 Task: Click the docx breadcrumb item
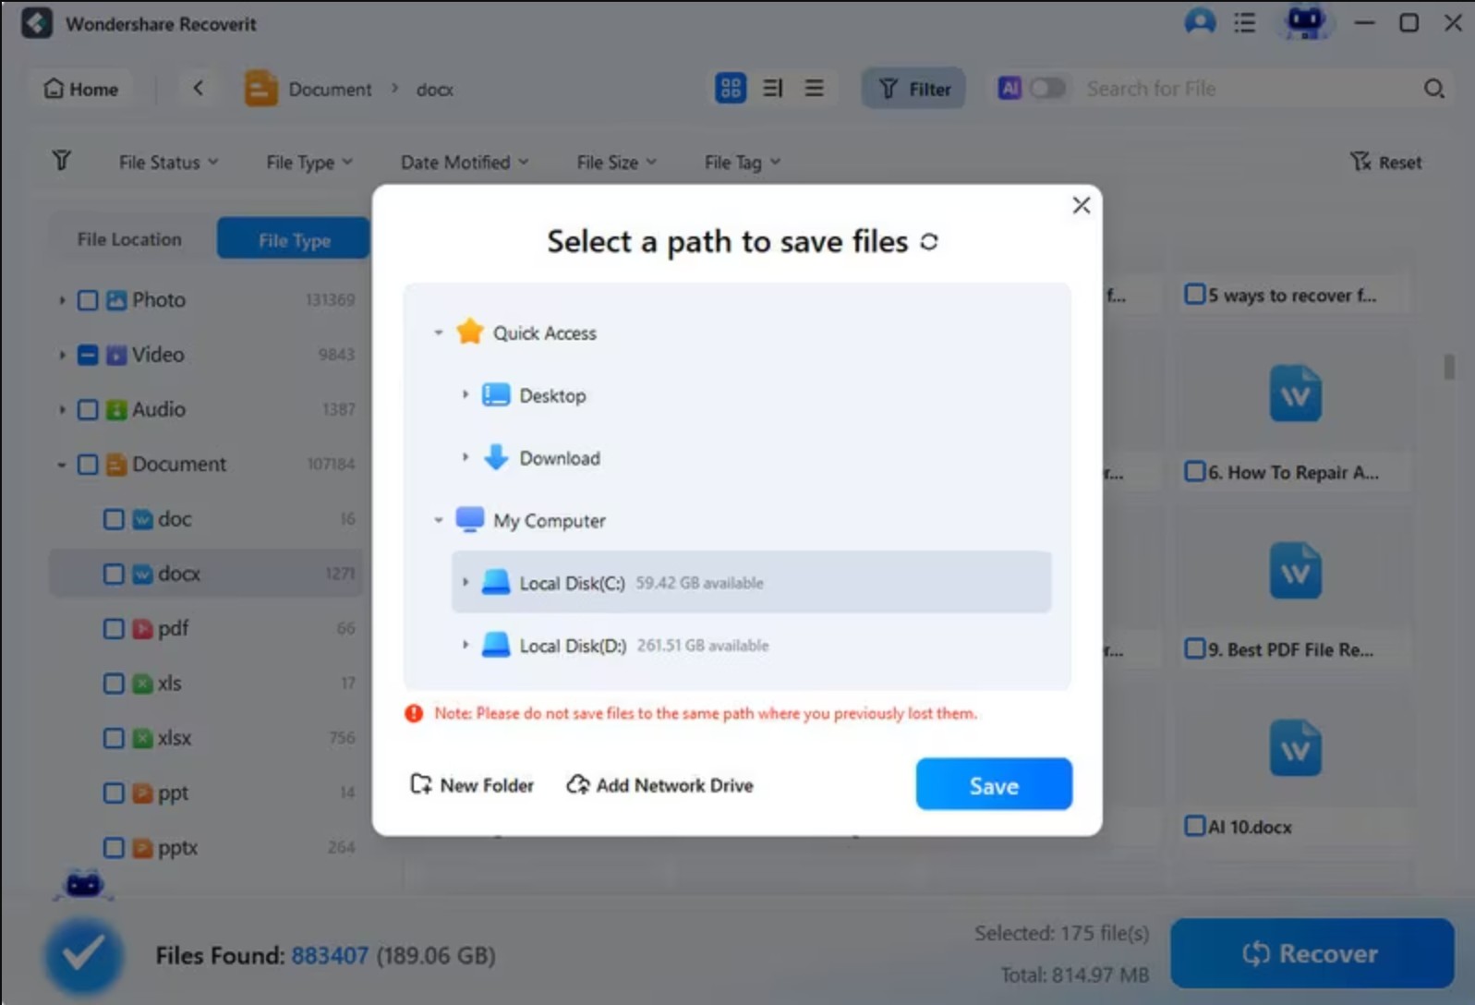434,89
